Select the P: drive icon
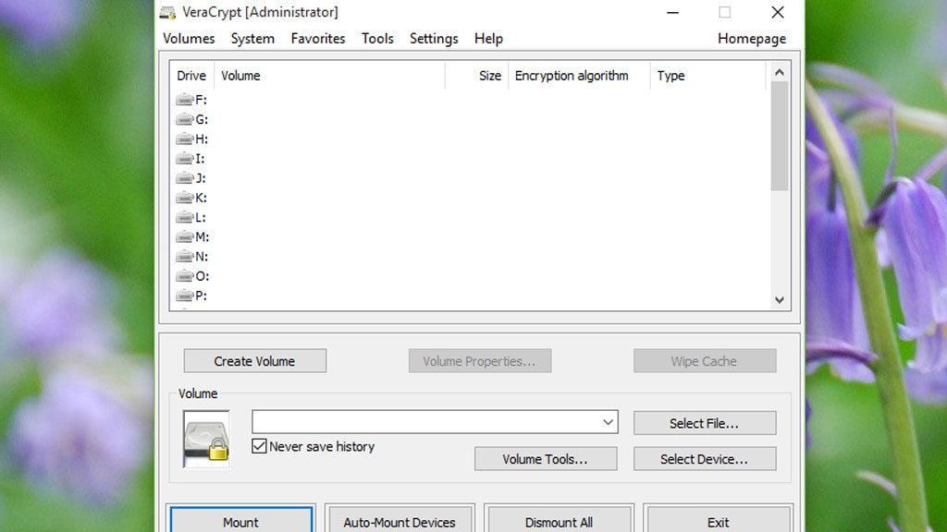The image size is (947, 532). (184, 296)
